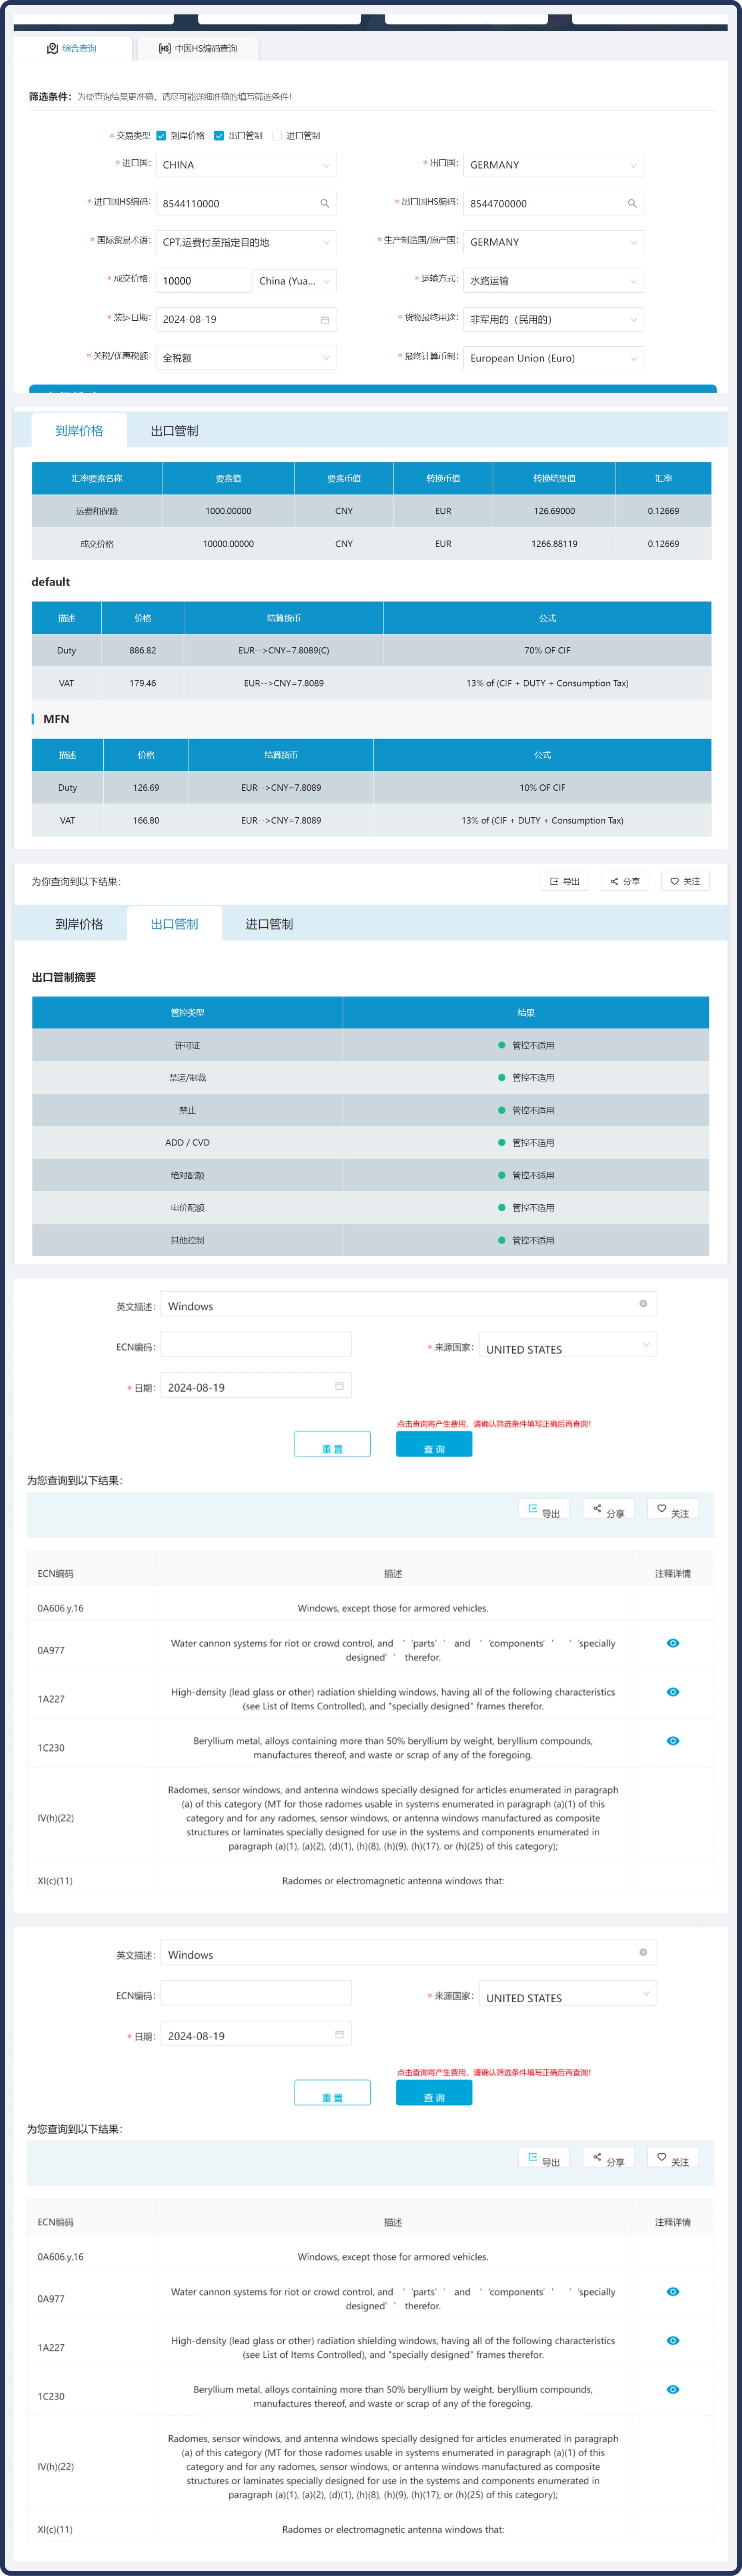Open the China (Yuan) currency dropdown
The image size is (742, 2576).
coord(294,281)
